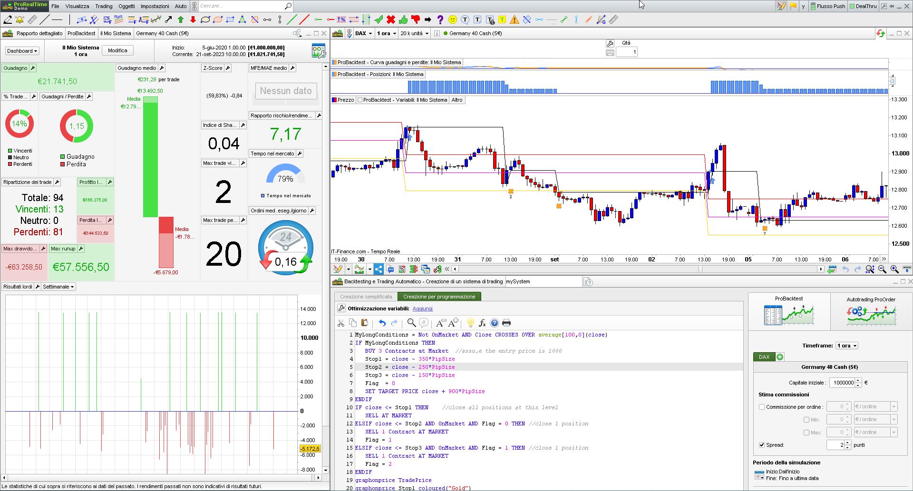
Task: Add an instrument with the green plus icon
Action: coord(780,357)
